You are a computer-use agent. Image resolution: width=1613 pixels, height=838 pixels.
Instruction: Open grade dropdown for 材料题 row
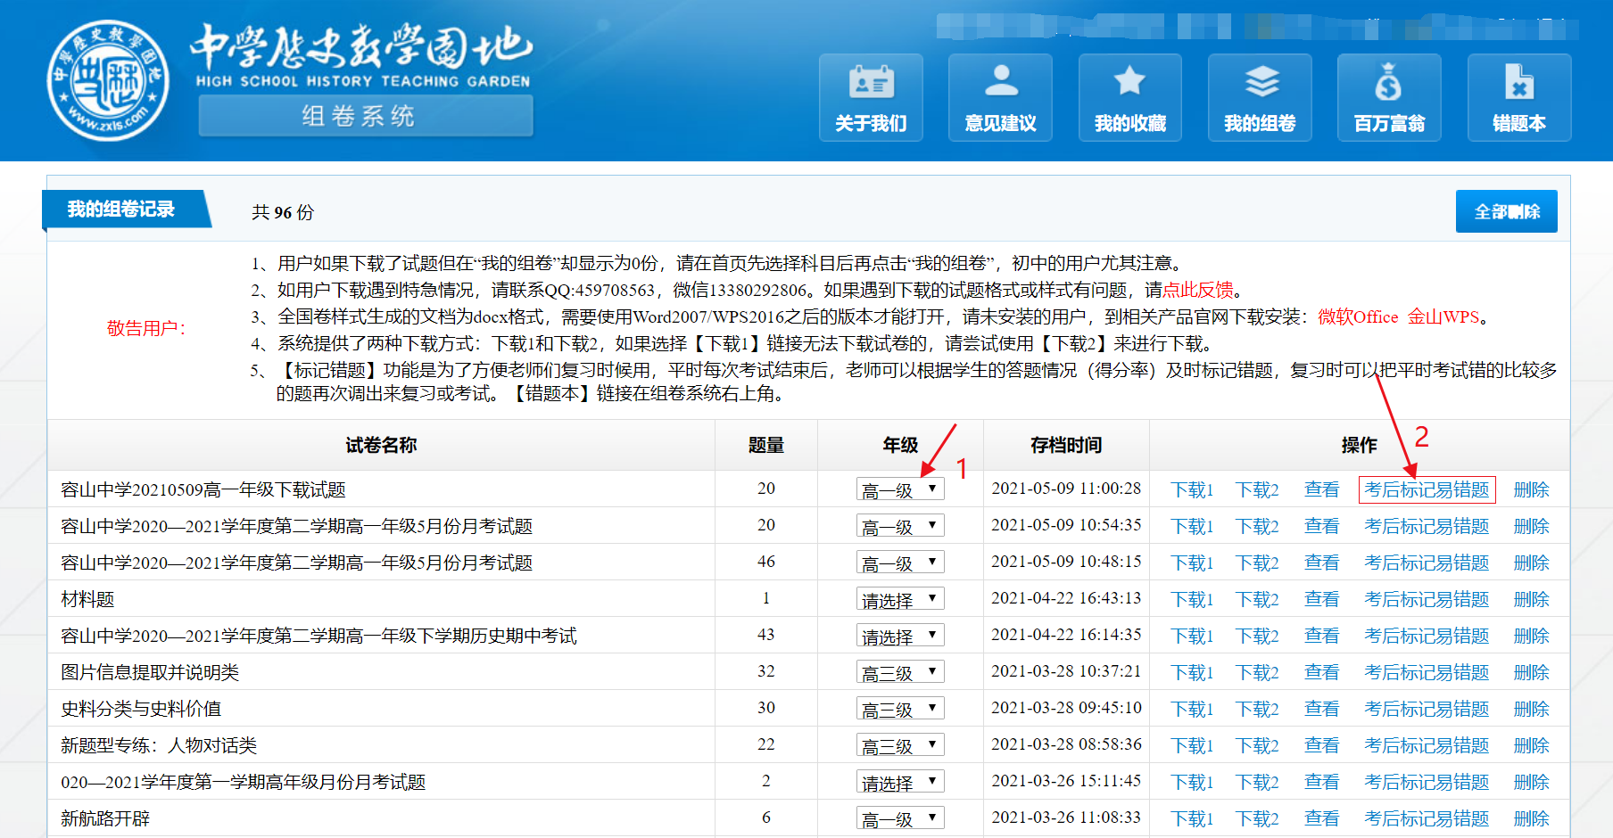click(899, 599)
